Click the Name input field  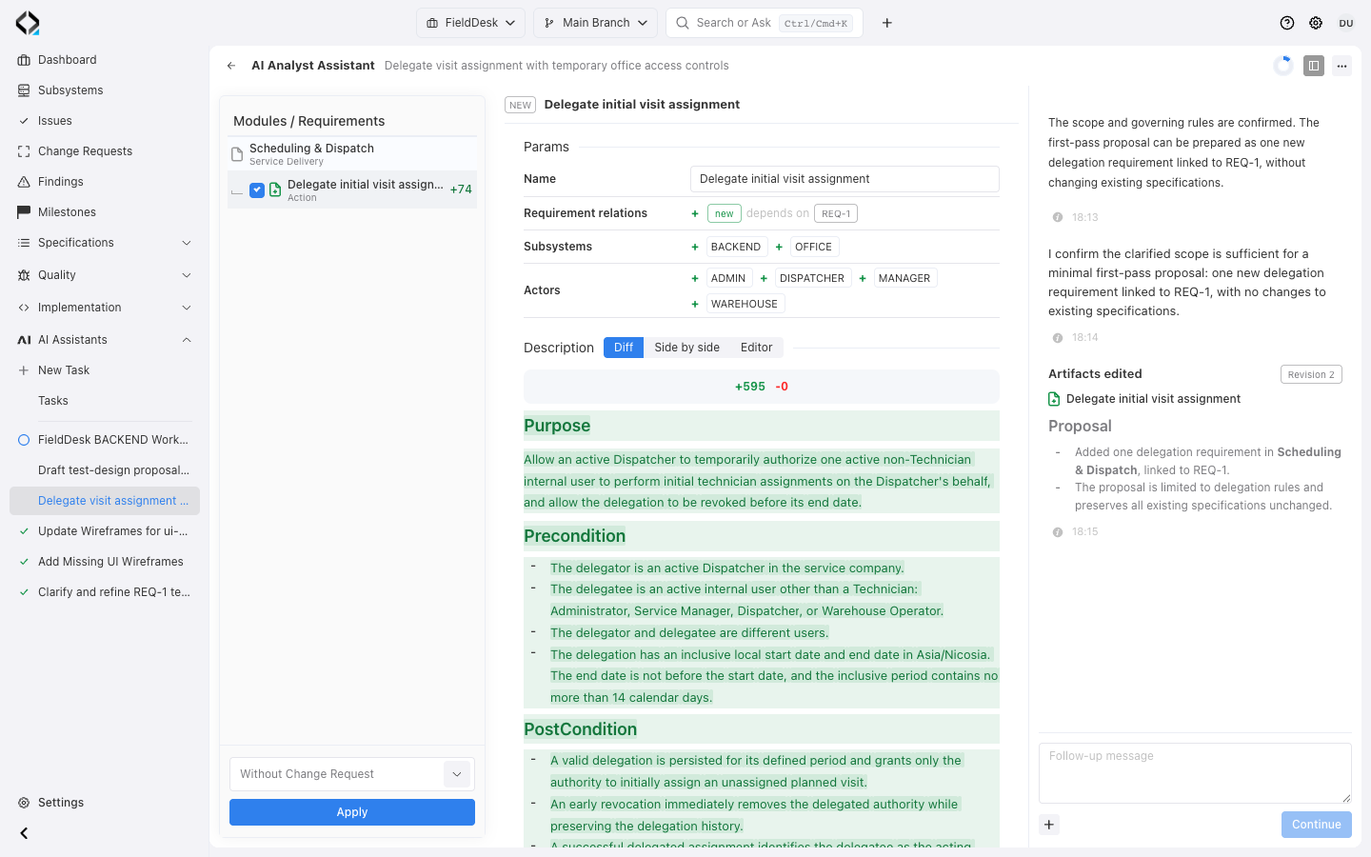pos(844,179)
